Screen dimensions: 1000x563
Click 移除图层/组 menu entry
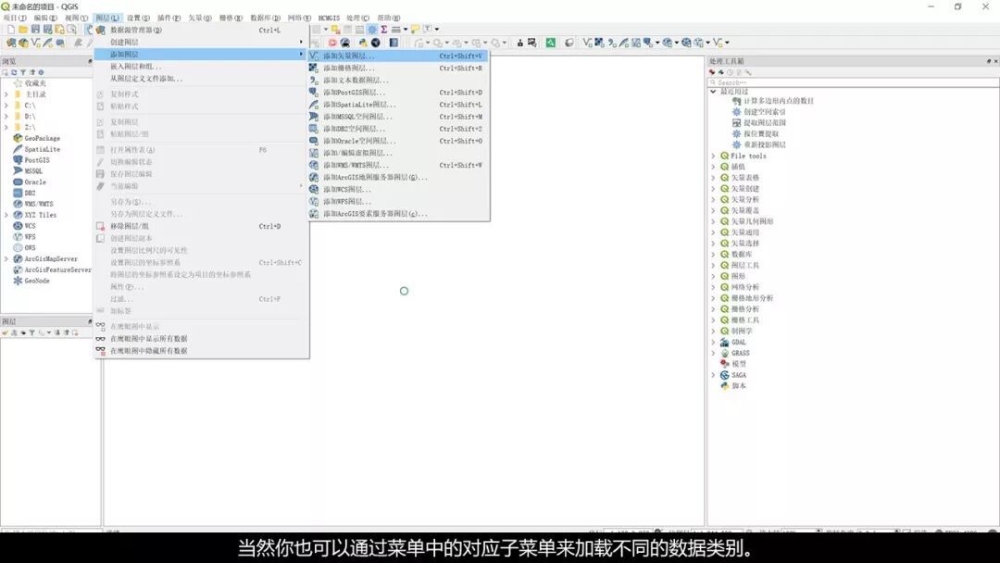202,226
